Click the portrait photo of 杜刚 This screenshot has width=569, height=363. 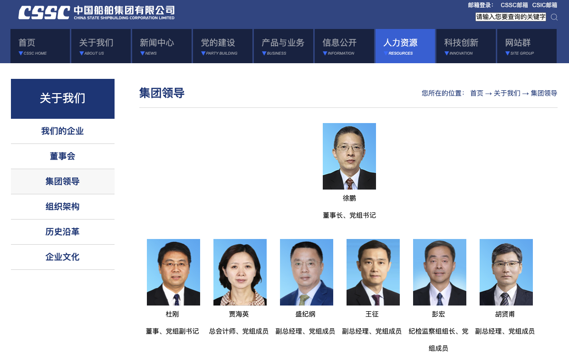pyautogui.click(x=174, y=272)
